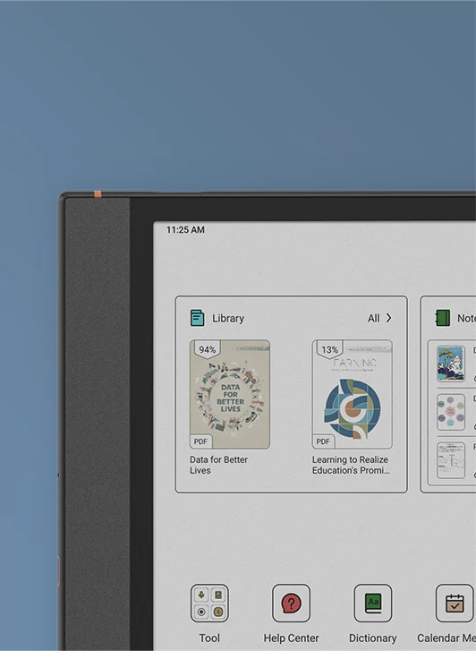This screenshot has height=651, width=476.
Task: Click the Help Center label
Action: (x=291, y=638)
